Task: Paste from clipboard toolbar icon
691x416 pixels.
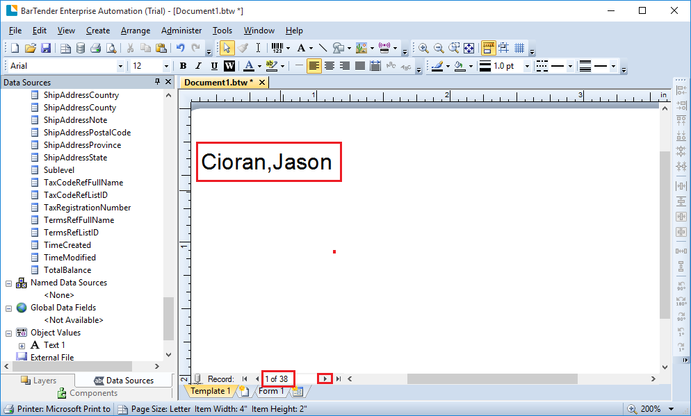Action: coord(161,48)
